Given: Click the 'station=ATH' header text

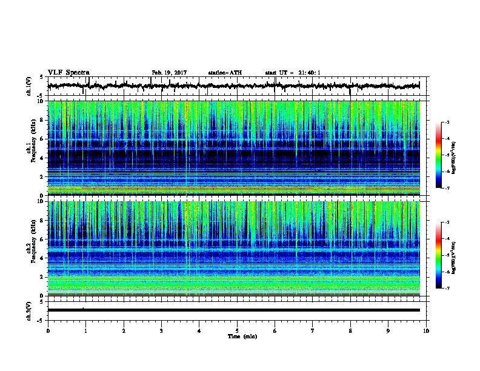Looking at the screenshot, I should pyautogui.click(x=225, y=73).
